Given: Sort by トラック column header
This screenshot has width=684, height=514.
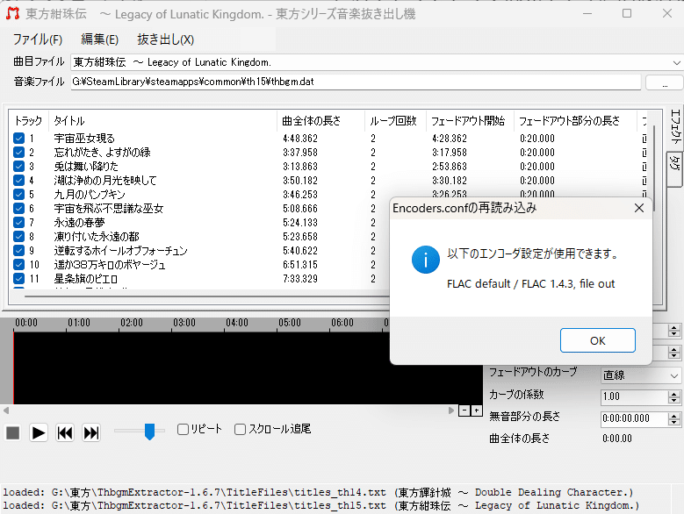Looking at the screenshot, I should 28,121.
